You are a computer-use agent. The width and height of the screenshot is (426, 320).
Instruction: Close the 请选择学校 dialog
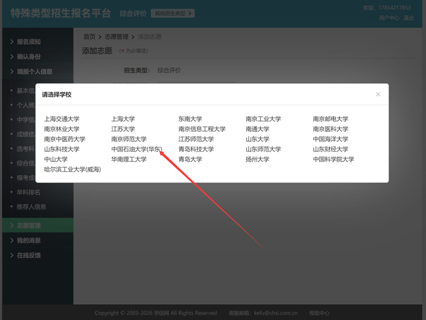pos(378,94)
